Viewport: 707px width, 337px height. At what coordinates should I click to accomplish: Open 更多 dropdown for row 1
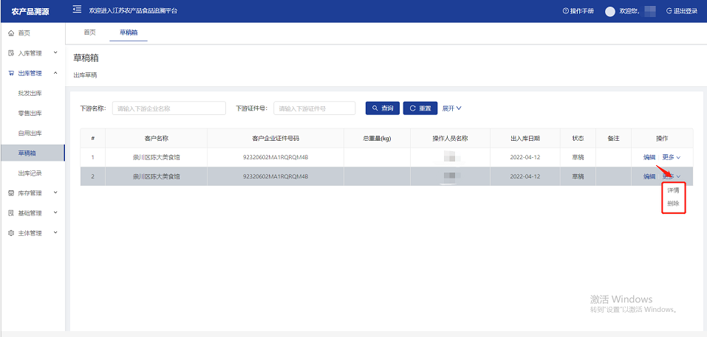[x=671, y=157]
